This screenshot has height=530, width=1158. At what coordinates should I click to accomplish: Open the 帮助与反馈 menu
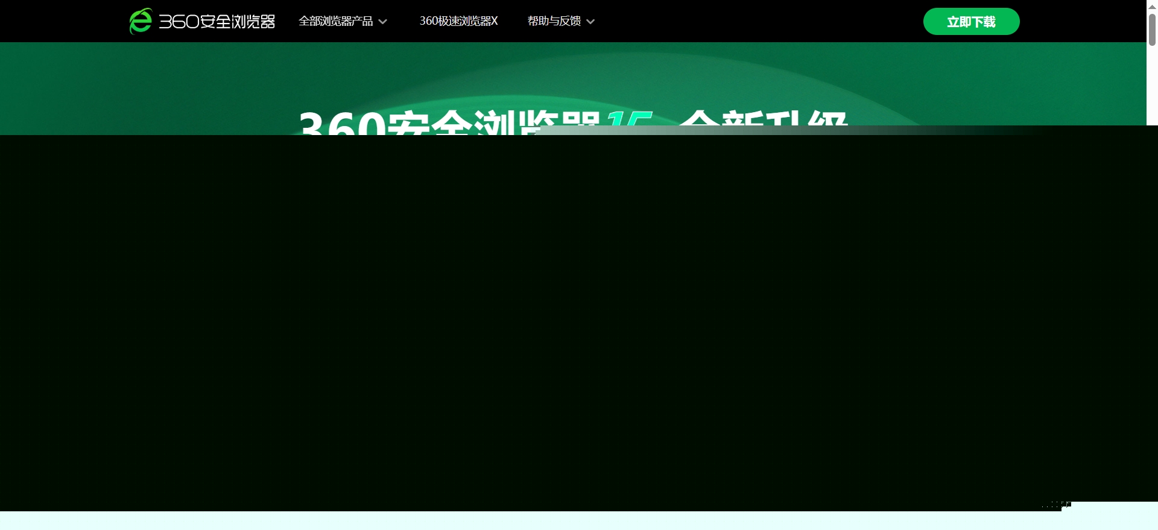(x=554, y=21)
